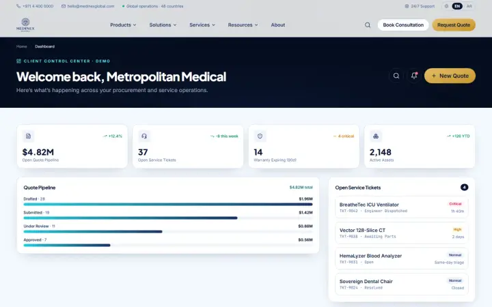The image size is (492, 307).
Task: Expand the Services menu
Action: [x=202, y=25]
